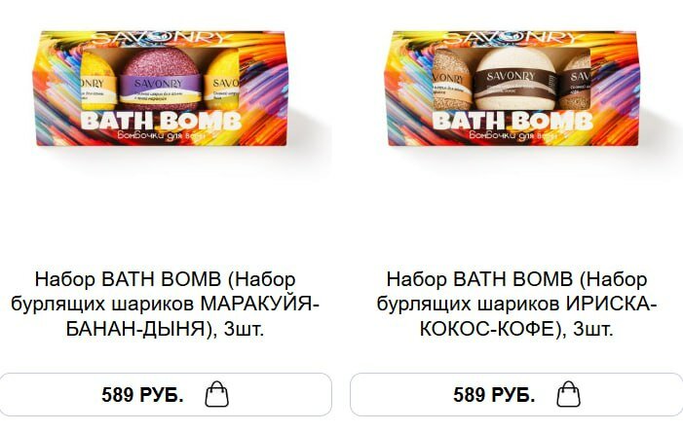Click SAVONRY logo atop the left product box
Screen dimensions: 683x432
tap(161, 39)
